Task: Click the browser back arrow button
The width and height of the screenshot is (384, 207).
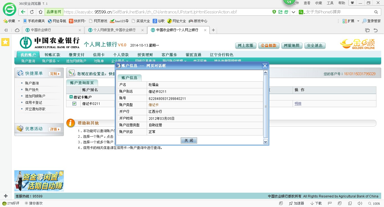Action: tap(23, 12)
